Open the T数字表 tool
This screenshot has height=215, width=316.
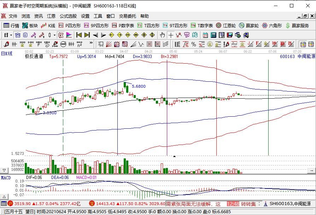pos(202,25)
